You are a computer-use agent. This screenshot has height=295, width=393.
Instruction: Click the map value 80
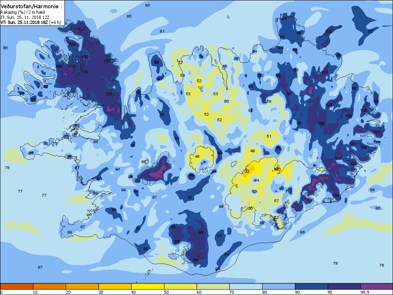(227, 101)
